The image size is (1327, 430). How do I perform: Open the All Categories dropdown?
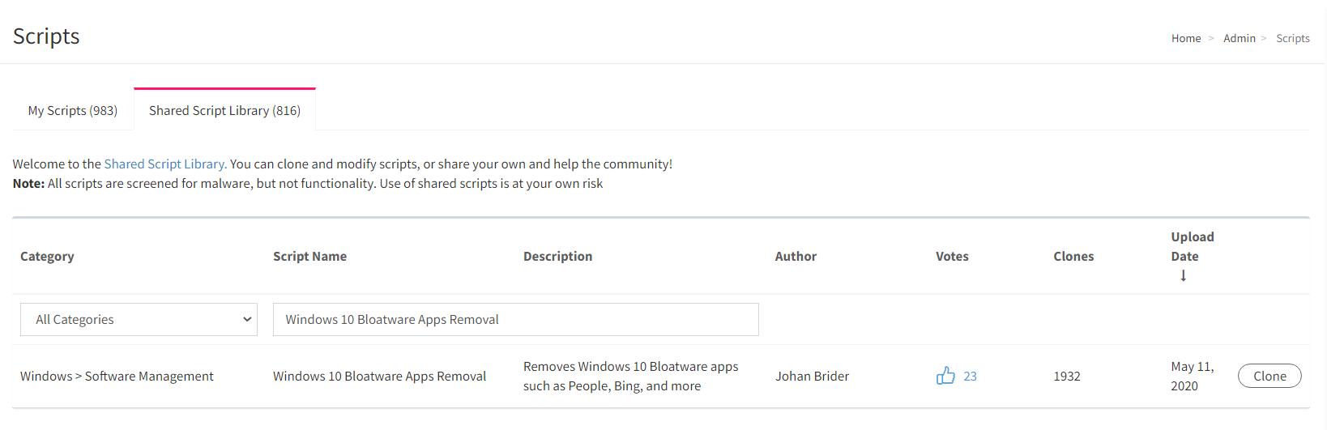point(139,319)
